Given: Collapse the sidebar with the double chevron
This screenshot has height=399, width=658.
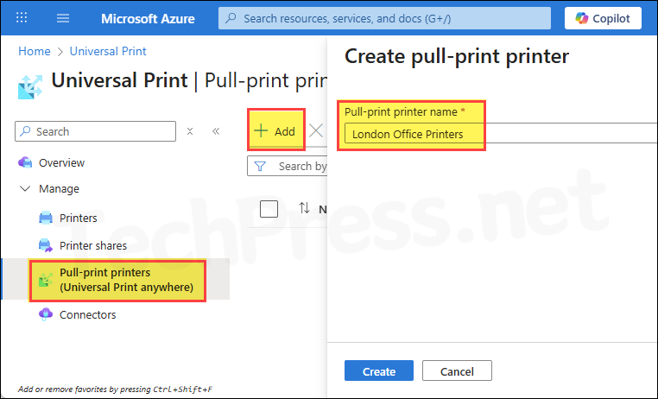Looking at the screenshot, I should (x=216, y=131).
